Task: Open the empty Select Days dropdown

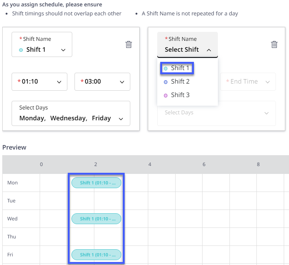Action: [216, 113]
